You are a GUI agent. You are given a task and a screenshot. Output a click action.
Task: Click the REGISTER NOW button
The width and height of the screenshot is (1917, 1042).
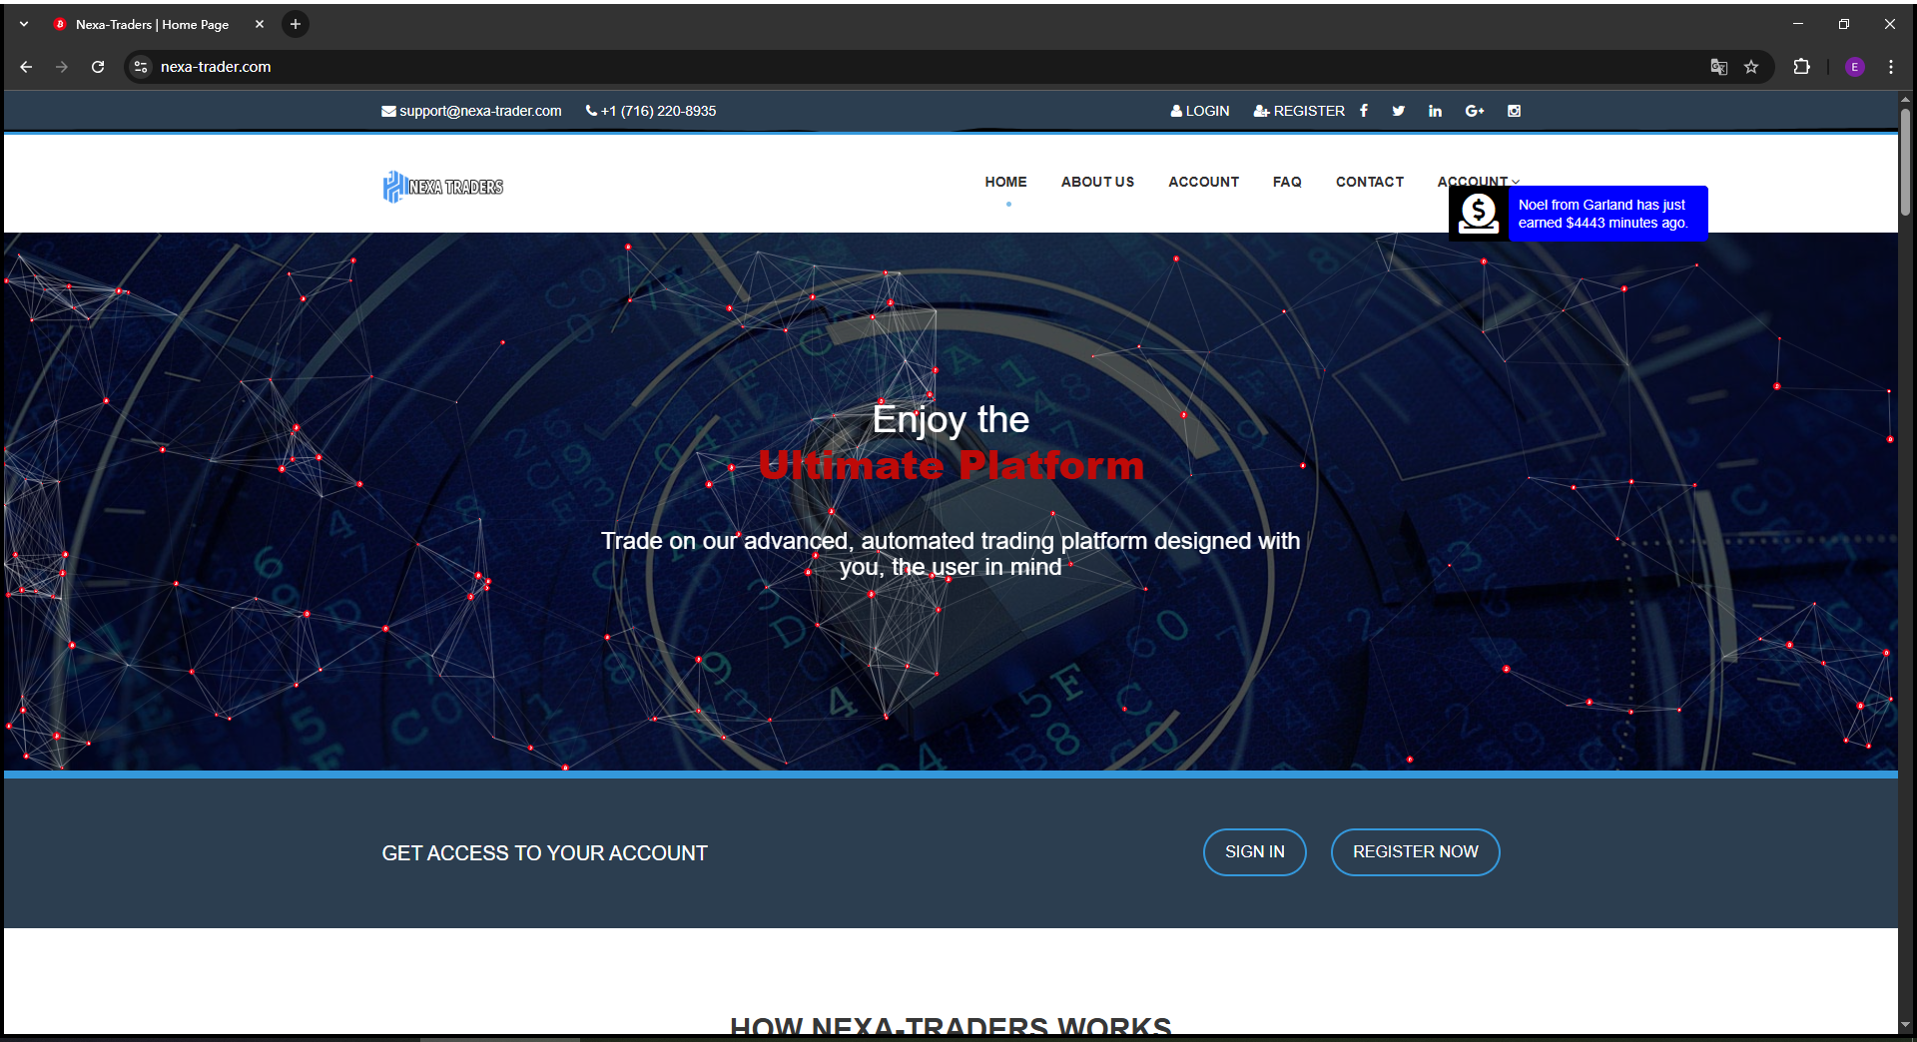pos(1415,852)
